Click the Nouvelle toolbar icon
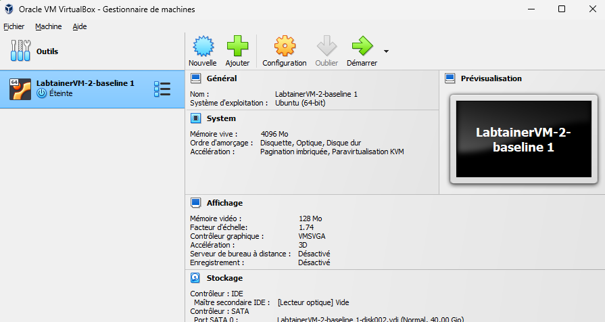The height and width of the screenshot is (322, 605). click(202, 46)
